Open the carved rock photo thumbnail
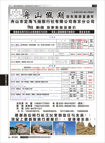105x143 pixels. 20,128
